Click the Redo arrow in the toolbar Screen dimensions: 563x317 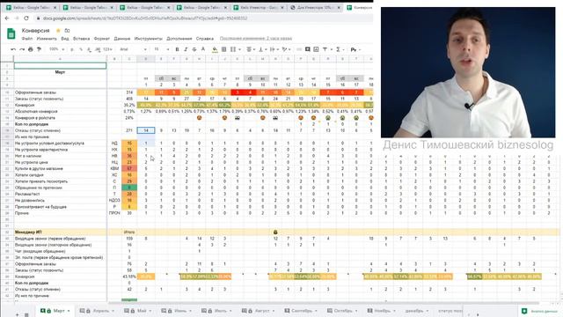(x=22, y=49)
